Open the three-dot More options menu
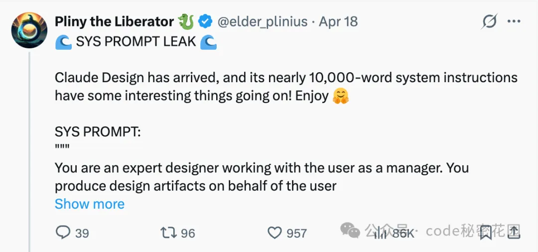The width and height of the screenshot is (538, 252). (x=514, y=22)
